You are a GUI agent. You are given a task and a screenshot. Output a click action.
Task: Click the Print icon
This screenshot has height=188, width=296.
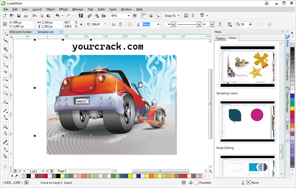pyautogui.click(x=26, y=15)
